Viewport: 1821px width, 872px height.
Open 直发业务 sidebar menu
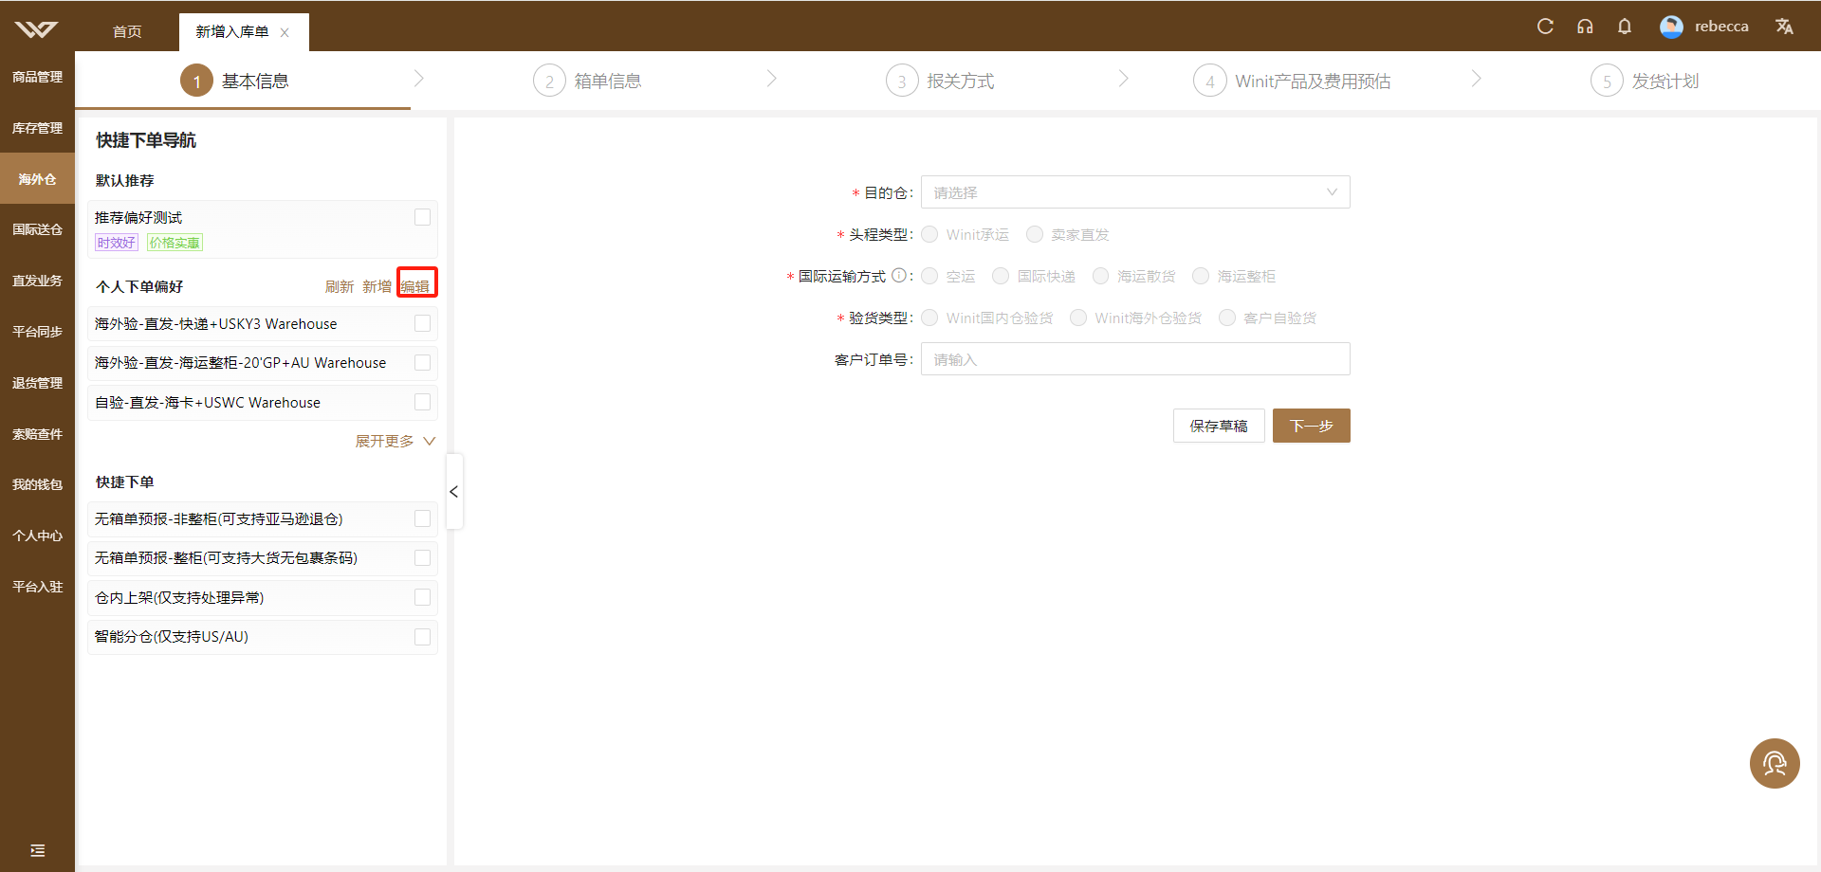tap(37, 281)
